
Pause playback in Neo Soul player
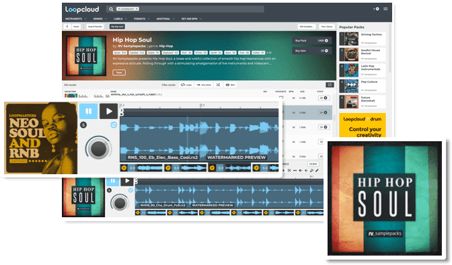click(89, 111)
